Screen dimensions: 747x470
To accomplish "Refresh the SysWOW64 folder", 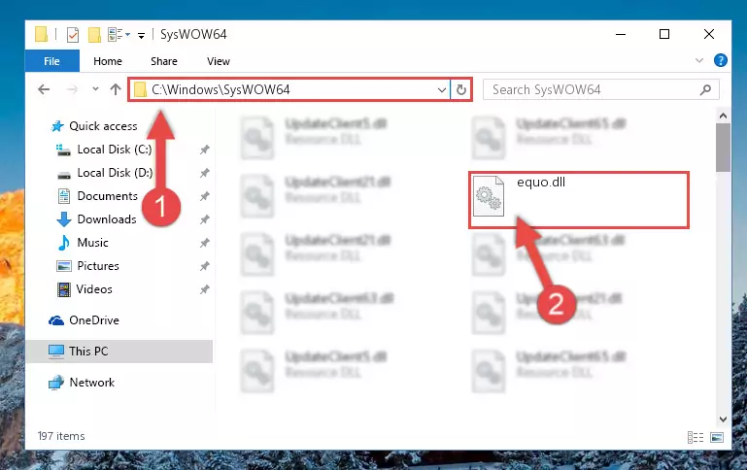I will click(461, 89).
